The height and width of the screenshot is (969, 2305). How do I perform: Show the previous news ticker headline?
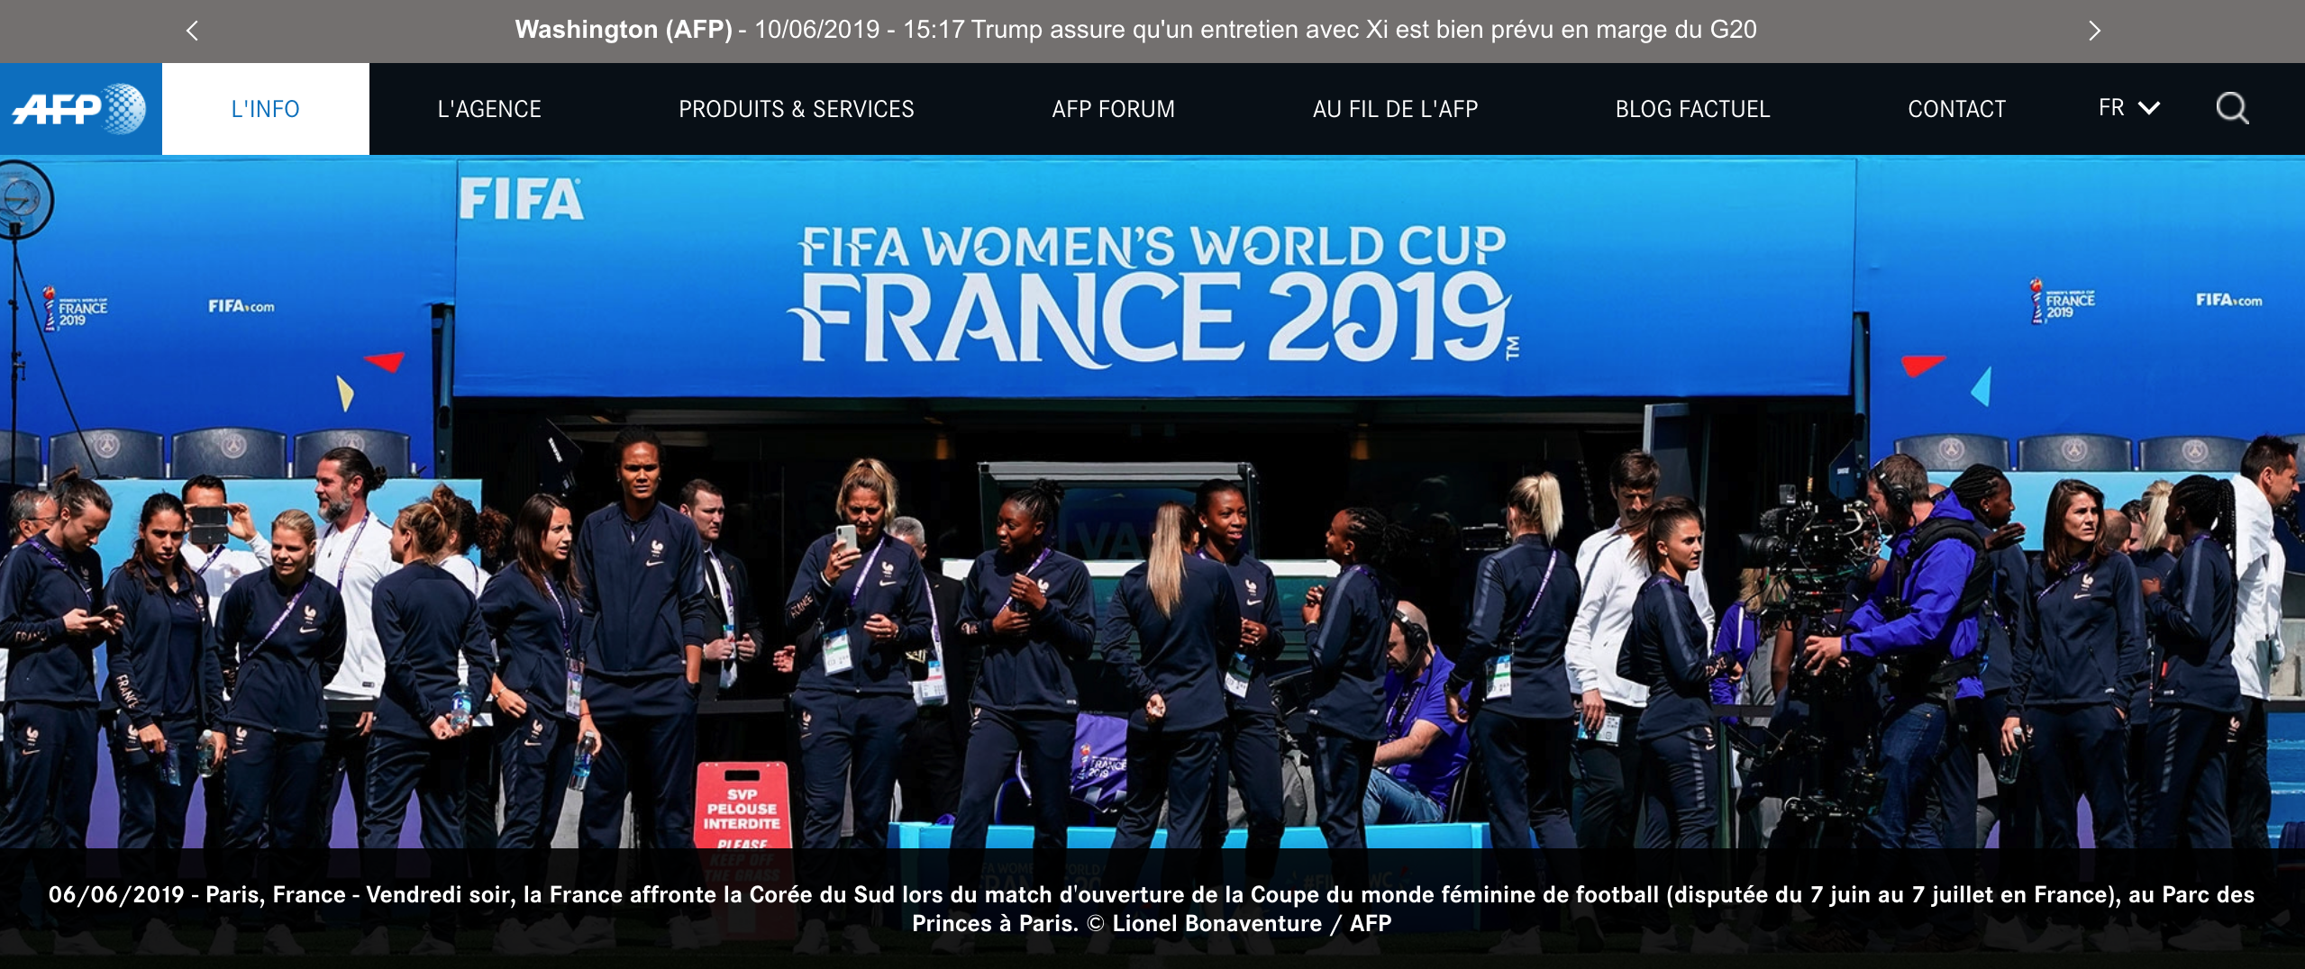point(192,31)
